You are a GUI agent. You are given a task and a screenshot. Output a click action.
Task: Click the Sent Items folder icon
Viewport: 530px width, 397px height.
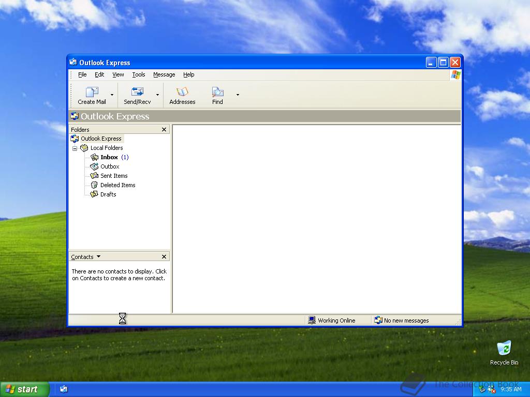click(x=94, y=176)
